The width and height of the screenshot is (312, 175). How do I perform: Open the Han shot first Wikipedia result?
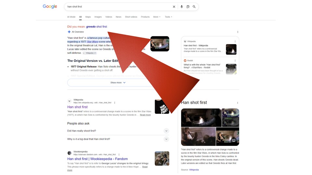pos(77,107)
